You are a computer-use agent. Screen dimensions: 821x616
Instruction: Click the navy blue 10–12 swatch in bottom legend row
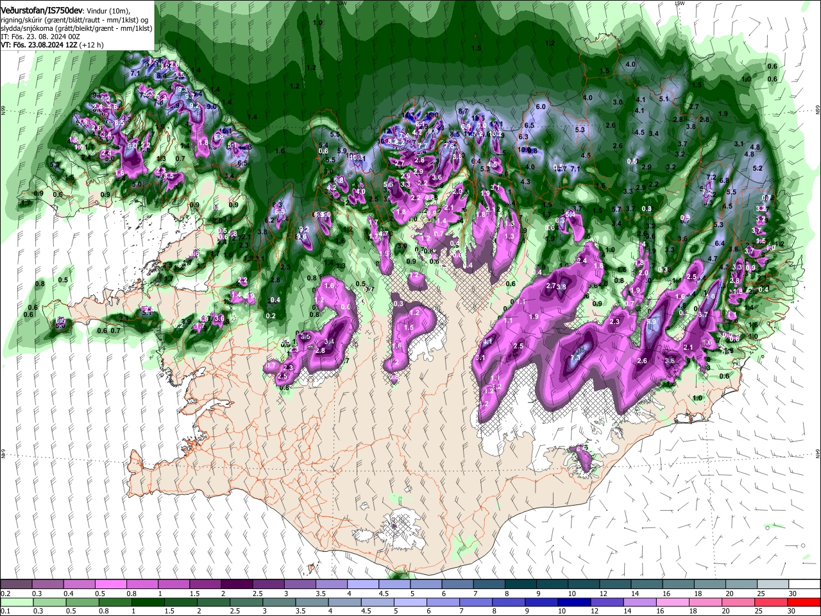click(x=575, y=602)
